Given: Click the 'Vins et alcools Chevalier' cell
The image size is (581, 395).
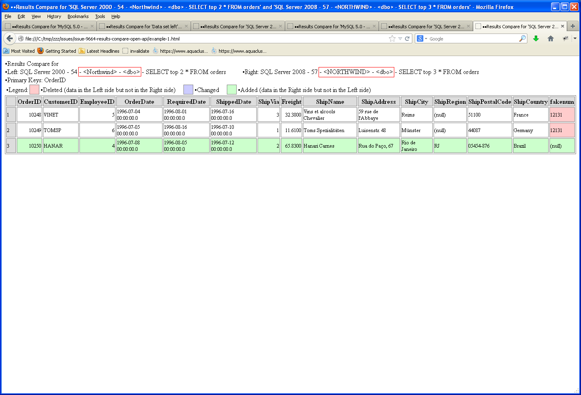Looking at the screenshot, I should click(x=330, y=115).
